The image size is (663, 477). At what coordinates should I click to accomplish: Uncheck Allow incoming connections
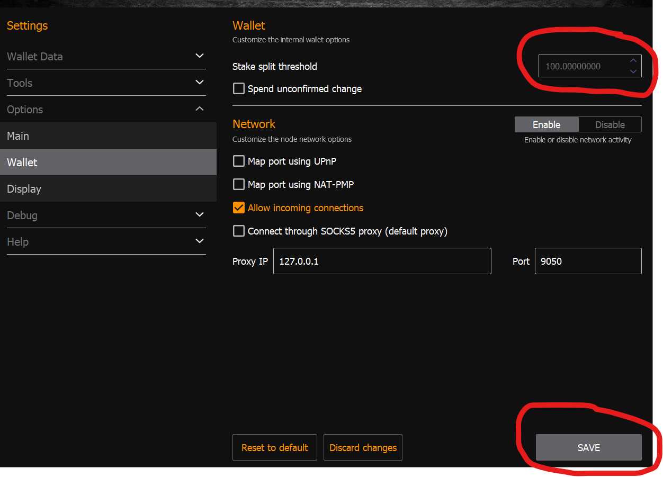tap(239, 208)
